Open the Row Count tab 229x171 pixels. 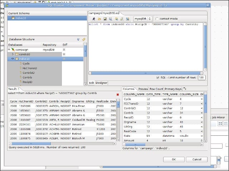tap(156, 89)
